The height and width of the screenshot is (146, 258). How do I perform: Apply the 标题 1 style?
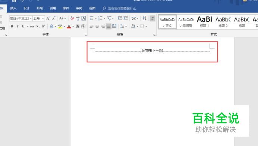click(204, 22)
